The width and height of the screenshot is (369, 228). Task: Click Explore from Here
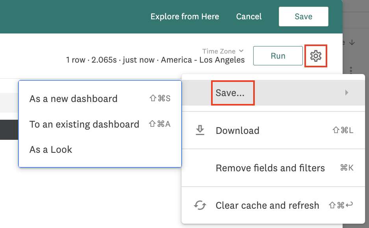point(185,17)
